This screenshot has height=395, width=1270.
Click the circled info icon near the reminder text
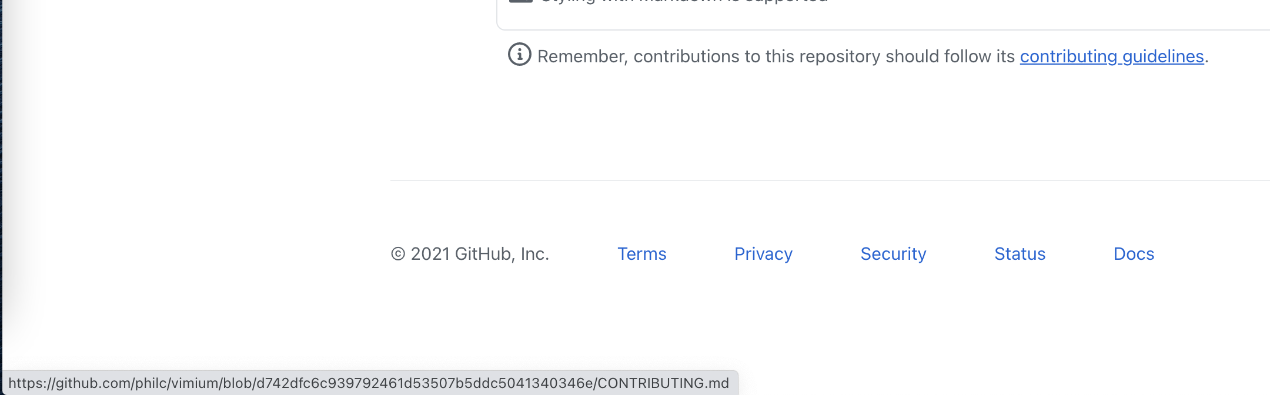520,56
